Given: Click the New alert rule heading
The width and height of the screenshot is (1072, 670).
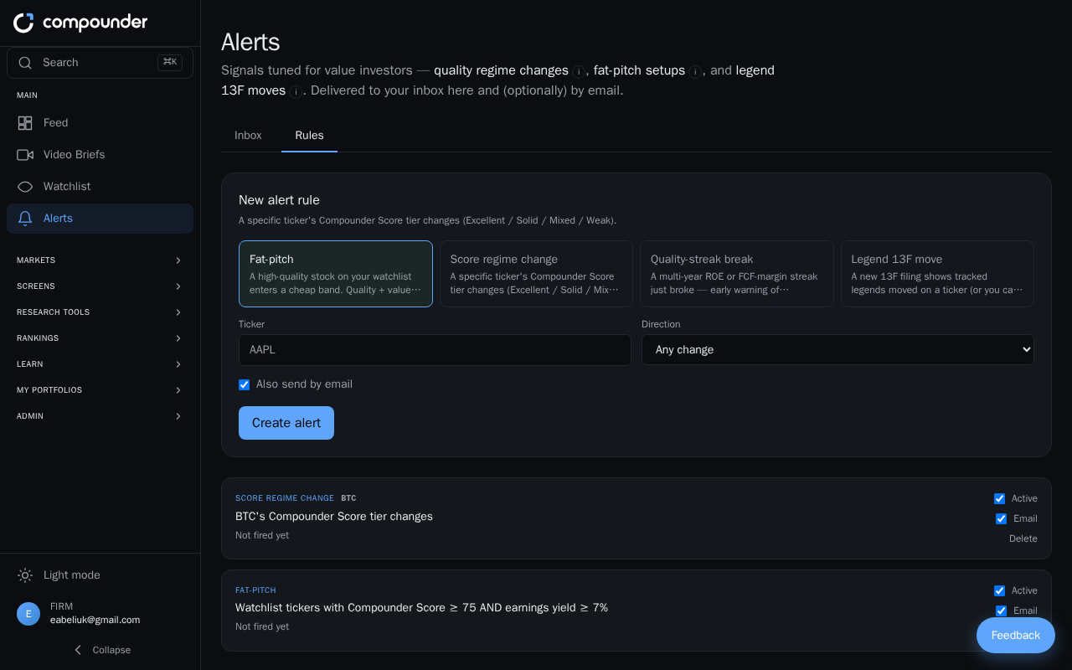Looking at the screenshot, I should coord(279,200).
